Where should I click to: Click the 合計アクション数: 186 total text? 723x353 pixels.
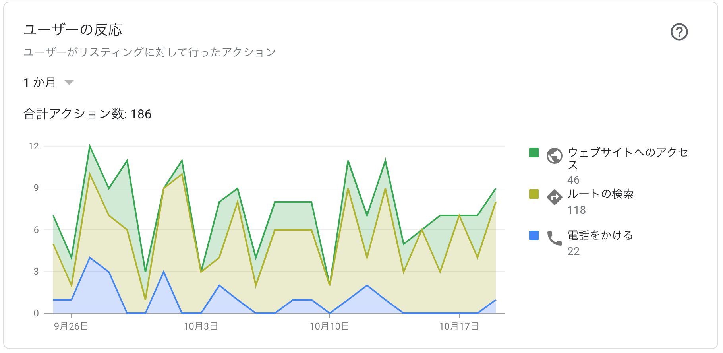point(87,114)
